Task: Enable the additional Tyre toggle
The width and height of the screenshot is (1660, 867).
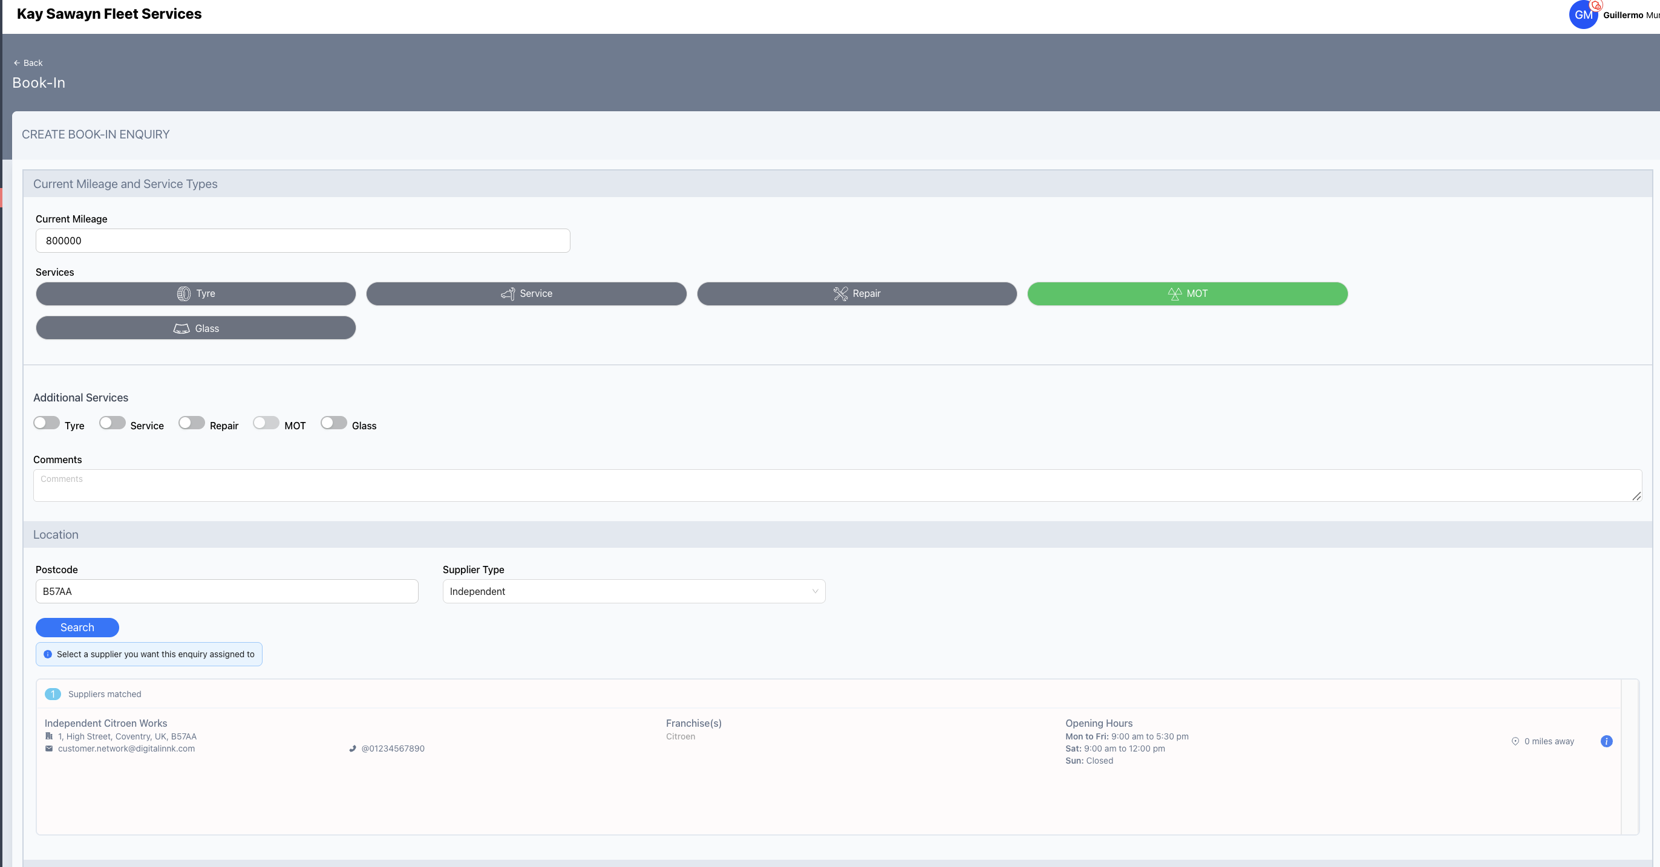Action: 47,423
